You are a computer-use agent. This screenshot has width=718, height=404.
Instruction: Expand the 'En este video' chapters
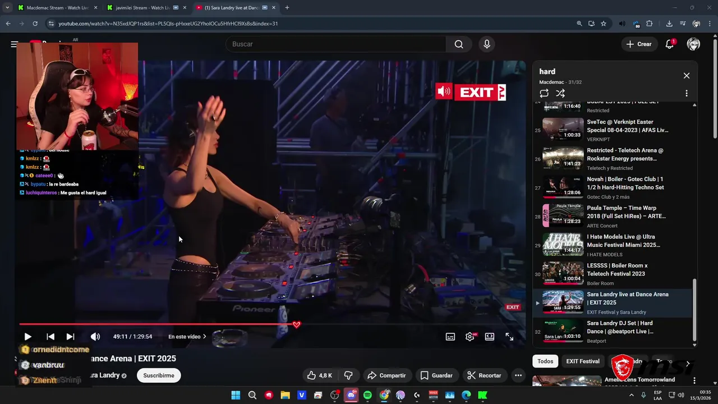[x=187, y=337]
